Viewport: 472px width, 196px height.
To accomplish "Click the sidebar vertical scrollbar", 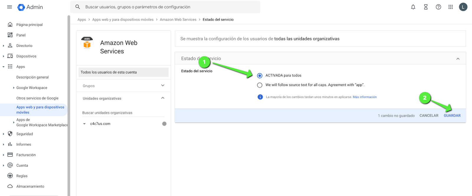I will (69, 105).
